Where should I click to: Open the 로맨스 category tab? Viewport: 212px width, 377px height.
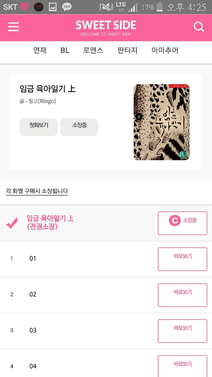point(93,50)
